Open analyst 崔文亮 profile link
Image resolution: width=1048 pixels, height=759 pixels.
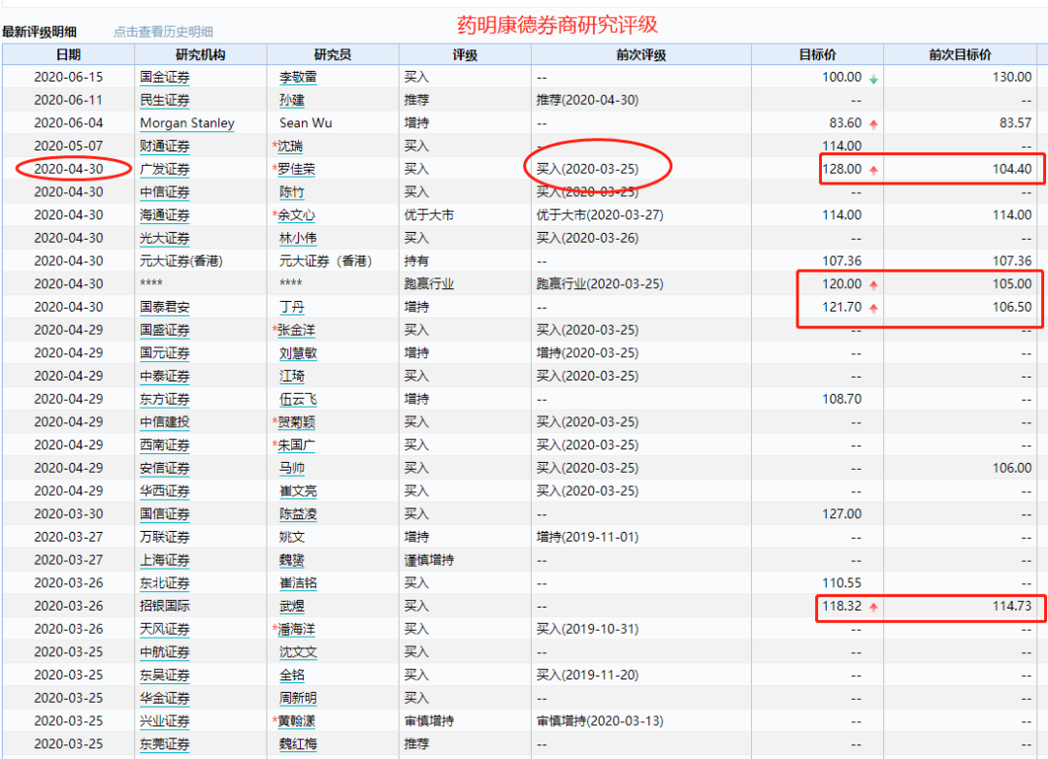pos(298,491)
